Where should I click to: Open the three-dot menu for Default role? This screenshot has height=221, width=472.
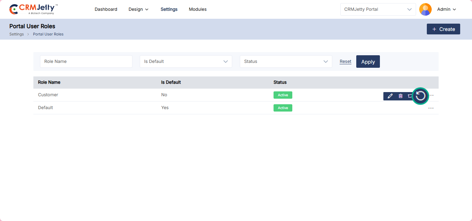click(431, 108)
